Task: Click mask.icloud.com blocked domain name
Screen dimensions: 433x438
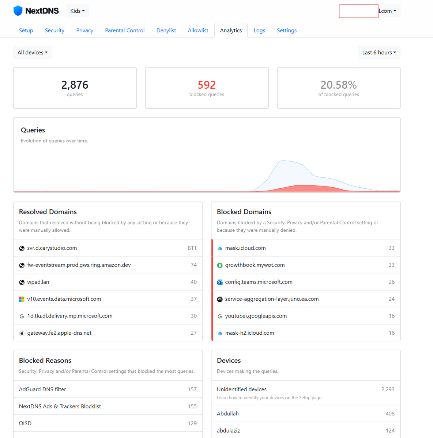Action: [x=245, y=248]
